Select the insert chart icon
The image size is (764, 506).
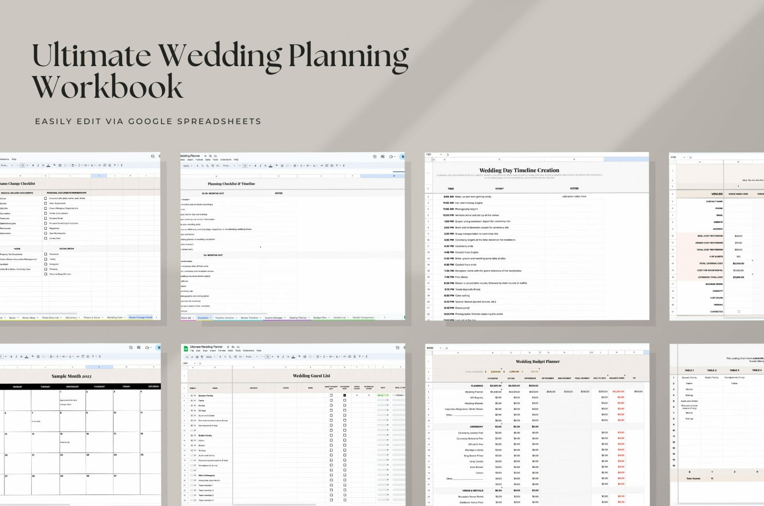pos(354,357)
